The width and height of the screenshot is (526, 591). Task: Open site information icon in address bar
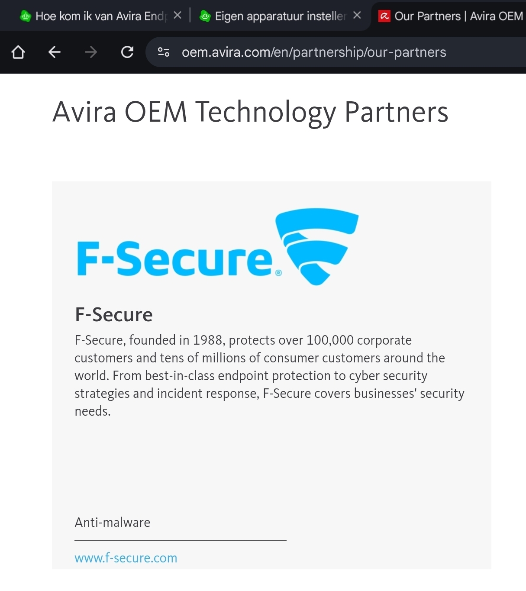[164, 52]
